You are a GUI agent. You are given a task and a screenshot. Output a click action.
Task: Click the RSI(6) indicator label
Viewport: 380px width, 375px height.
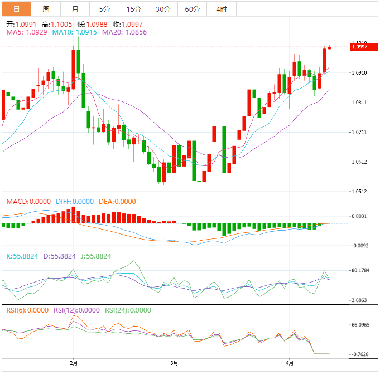[27, 310]
